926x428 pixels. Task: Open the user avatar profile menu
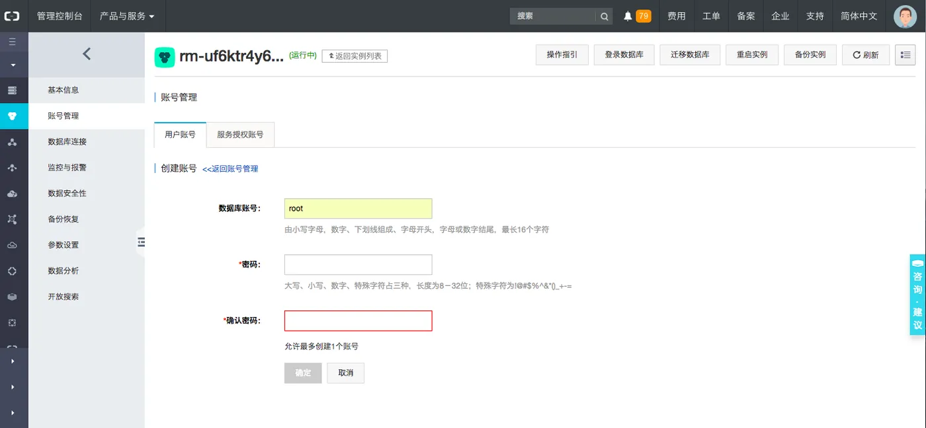coord(905,17)
